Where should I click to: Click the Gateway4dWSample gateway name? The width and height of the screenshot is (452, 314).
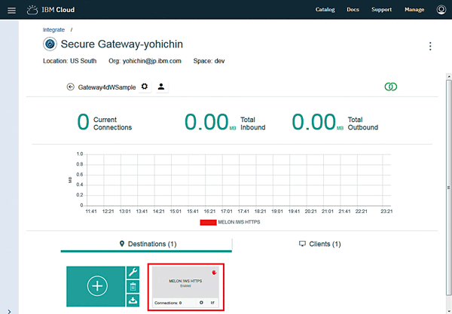(107, 87)
